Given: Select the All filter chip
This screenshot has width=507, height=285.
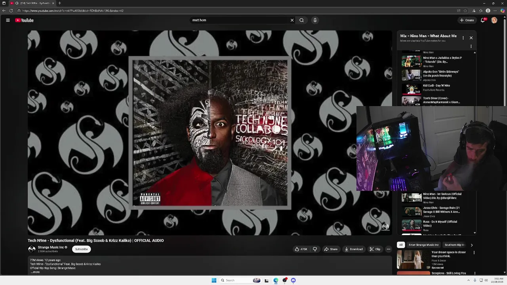Looking at the screenshot, I should click(401, 245).
